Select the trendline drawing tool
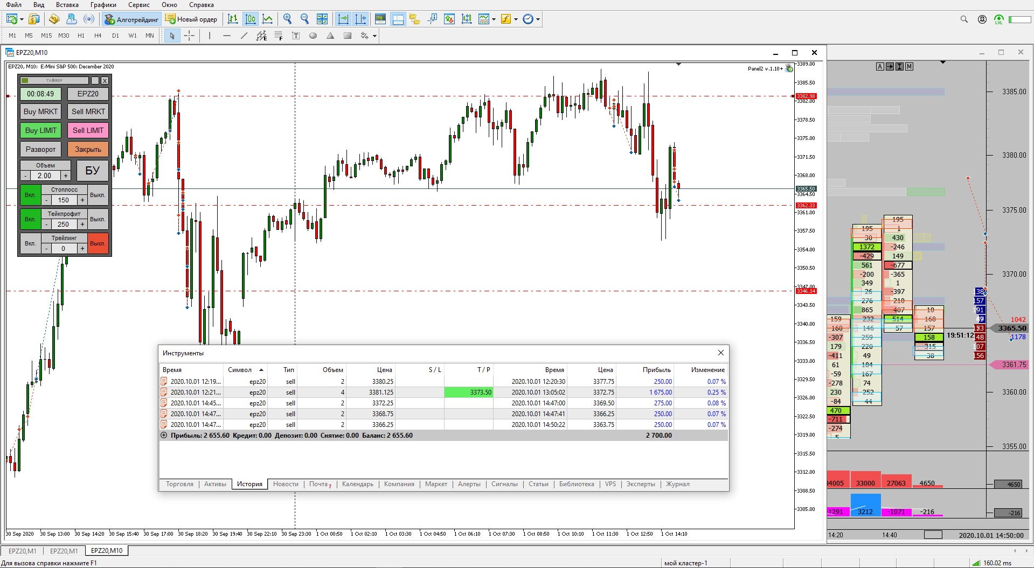1034x568 pixels. tap(244, 36)
